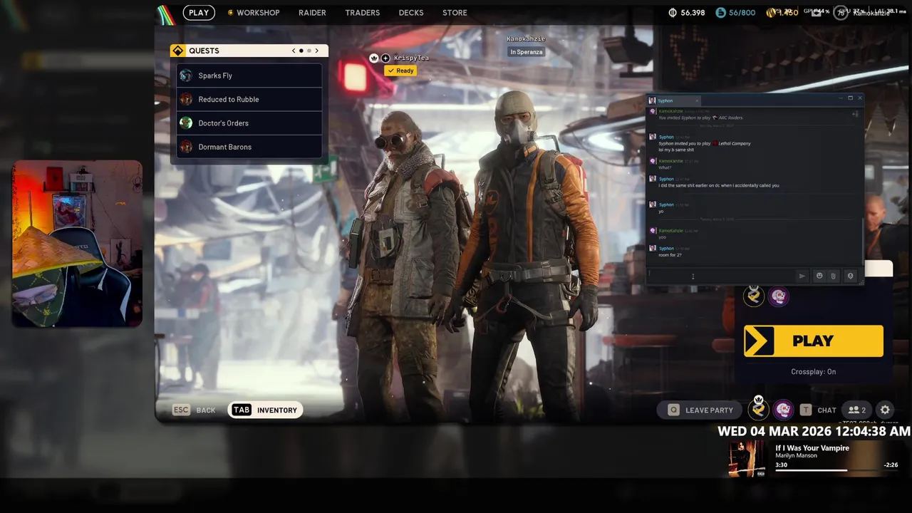Open the Reduced to Rubble quest

[249, 99]
